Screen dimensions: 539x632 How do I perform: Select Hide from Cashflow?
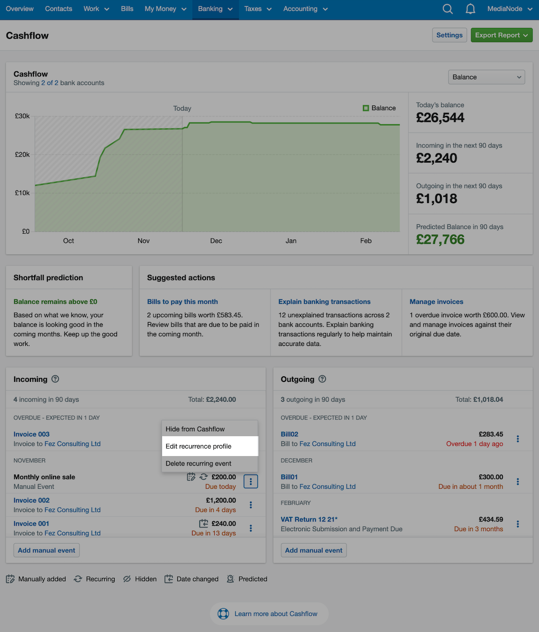210,429
